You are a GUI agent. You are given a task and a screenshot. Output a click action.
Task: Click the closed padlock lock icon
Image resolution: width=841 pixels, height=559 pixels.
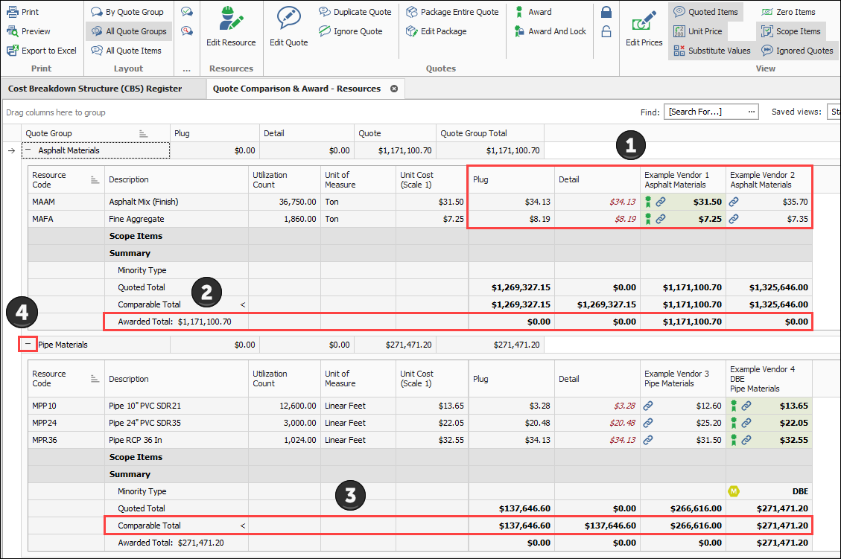(606, 12)
